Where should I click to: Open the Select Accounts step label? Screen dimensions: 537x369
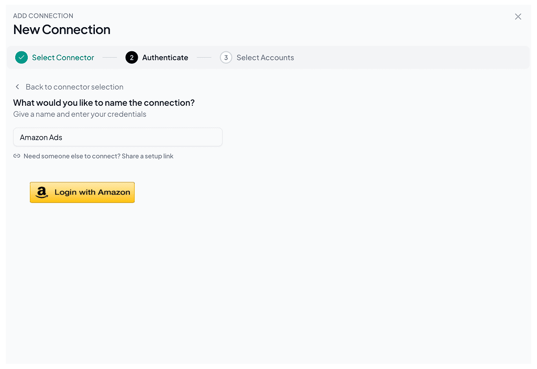click(x=265, y=58)
